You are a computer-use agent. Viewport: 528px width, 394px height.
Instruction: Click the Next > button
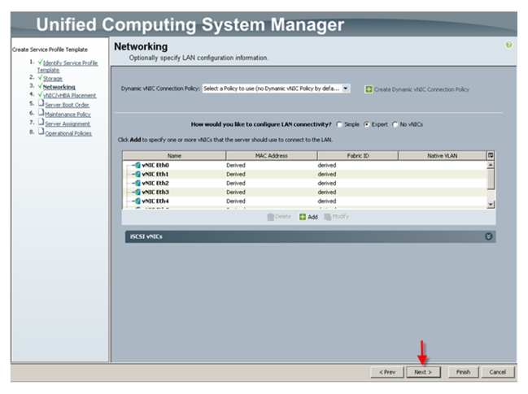tap(423, 372)
